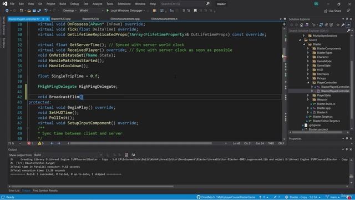Click the Open File folder icon

(x=29, y=11)
